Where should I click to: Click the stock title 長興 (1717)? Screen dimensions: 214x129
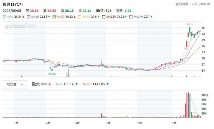click(13, 4)
